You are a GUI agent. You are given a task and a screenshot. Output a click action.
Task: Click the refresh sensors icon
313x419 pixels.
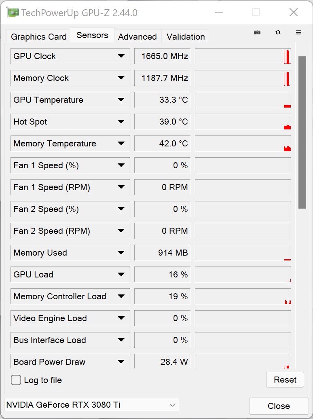pos(278,32)
